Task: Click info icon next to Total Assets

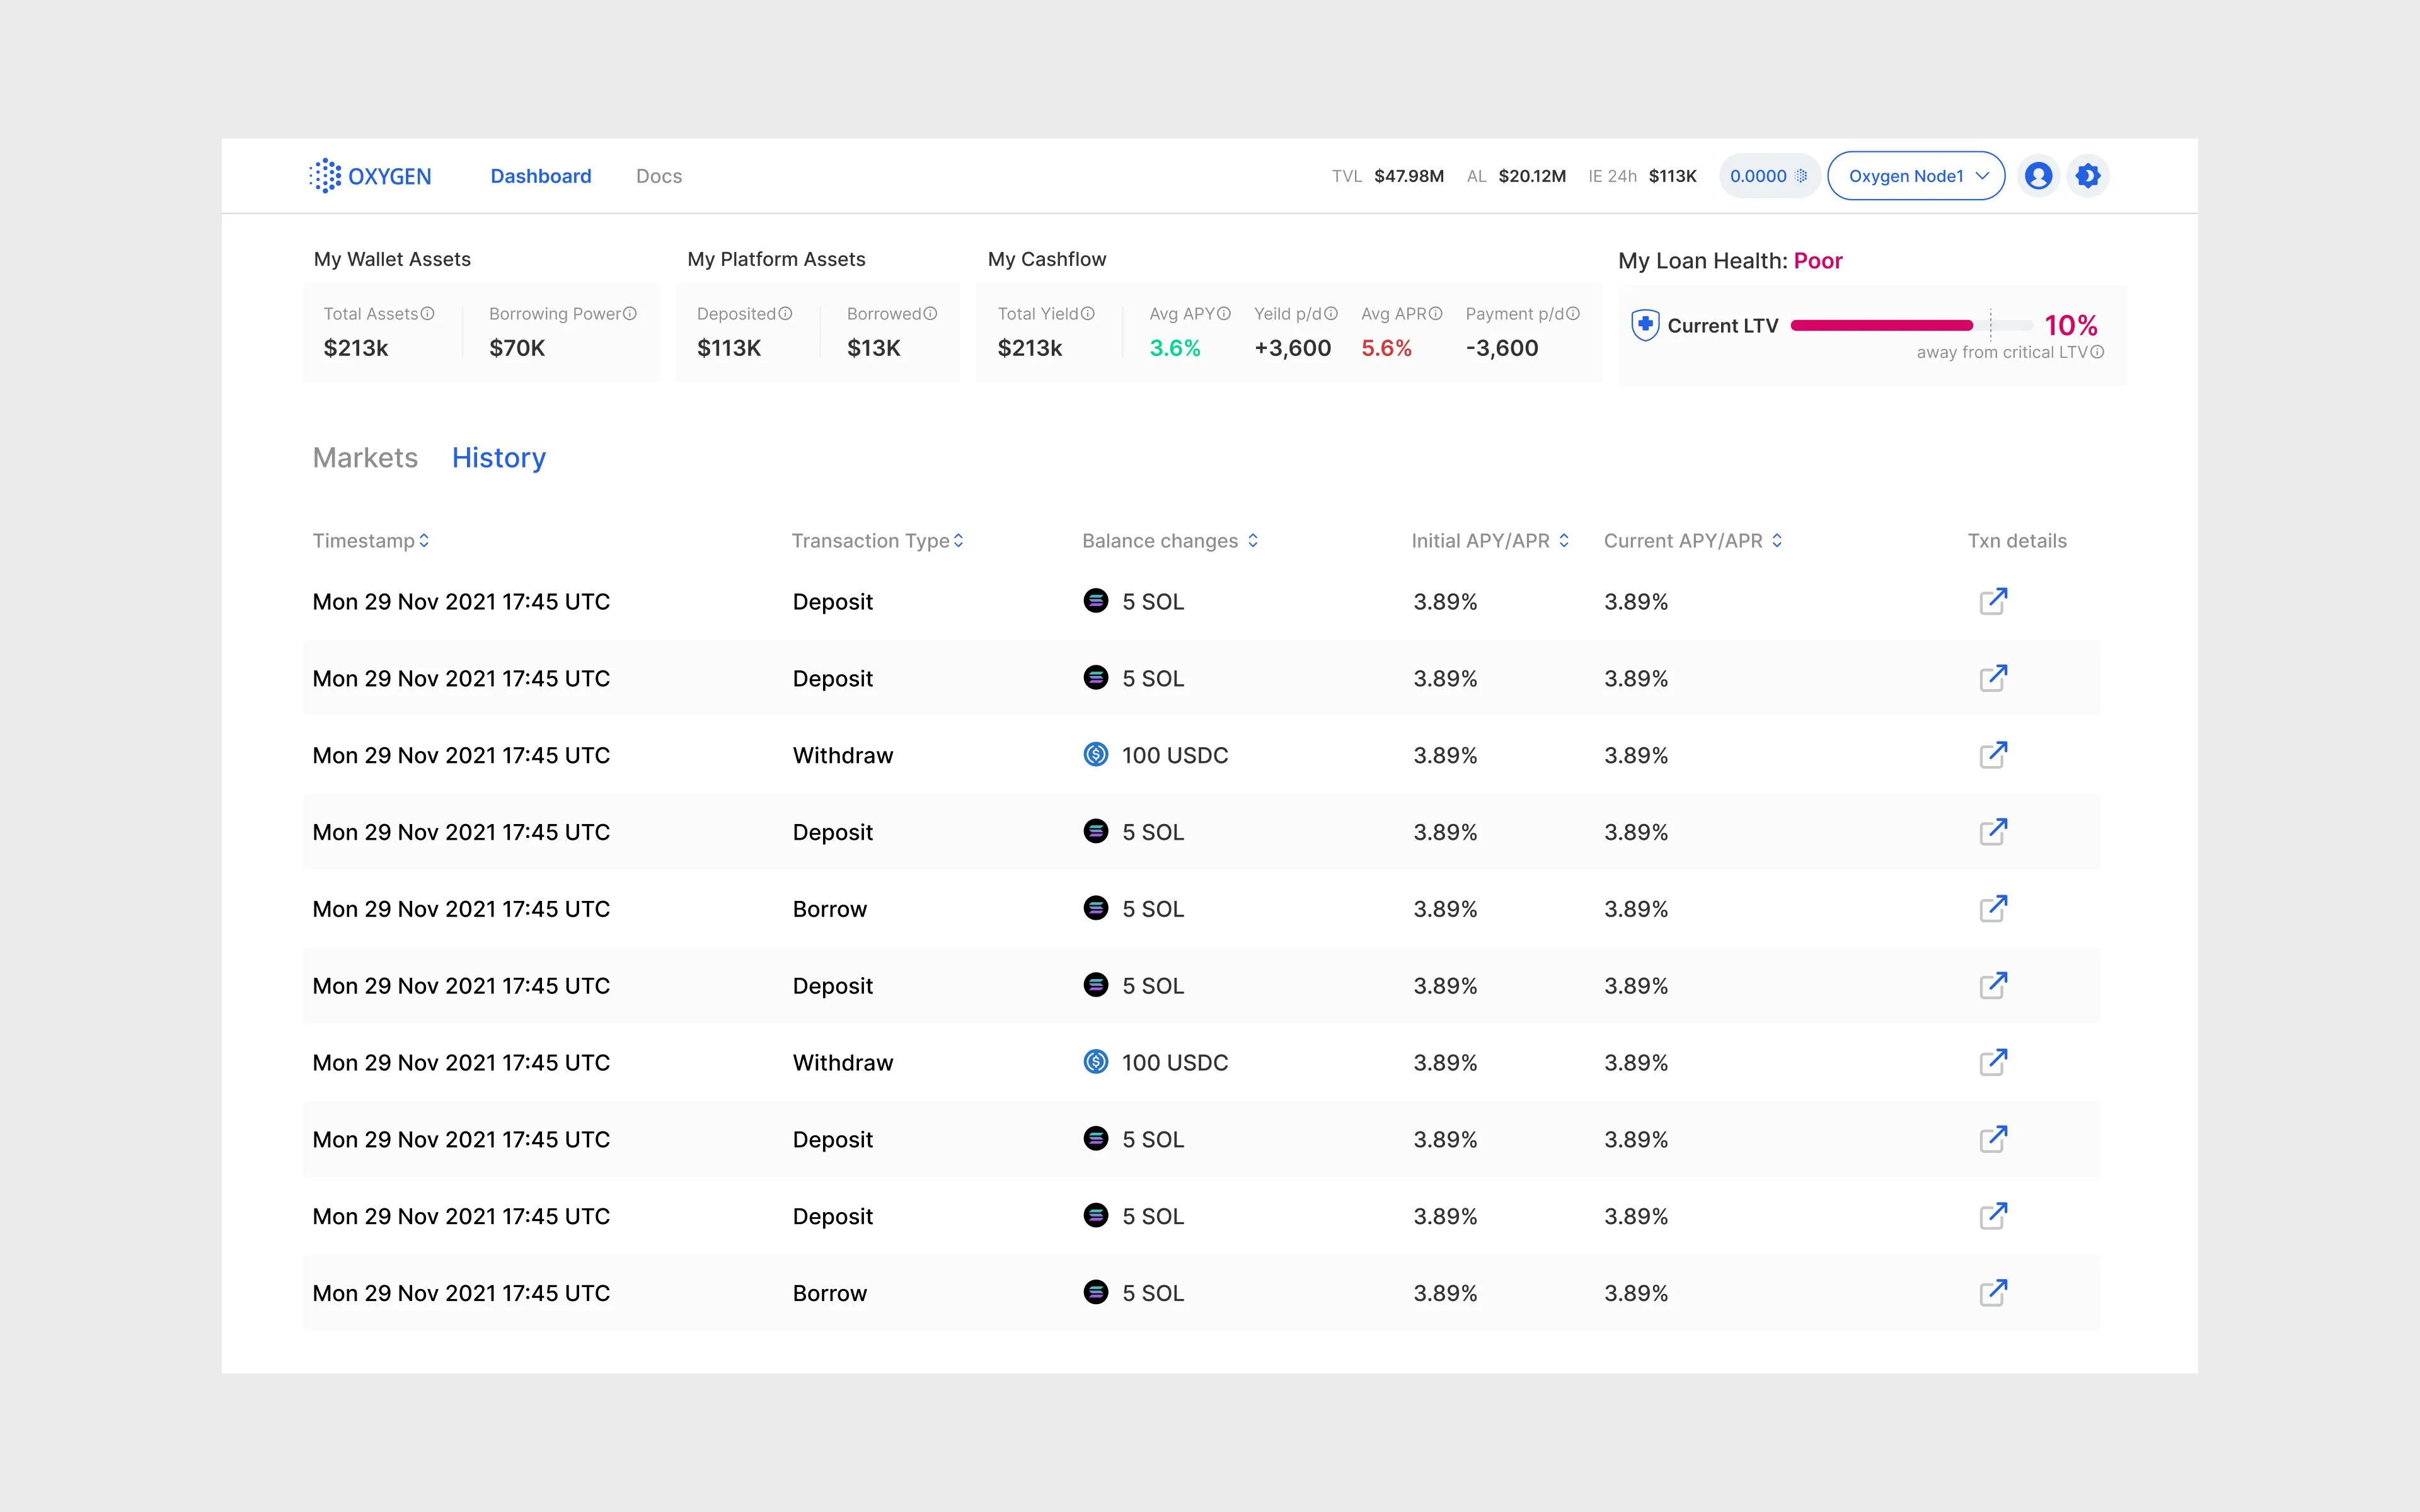Action: pyautogui.click(x=428, y=314)
